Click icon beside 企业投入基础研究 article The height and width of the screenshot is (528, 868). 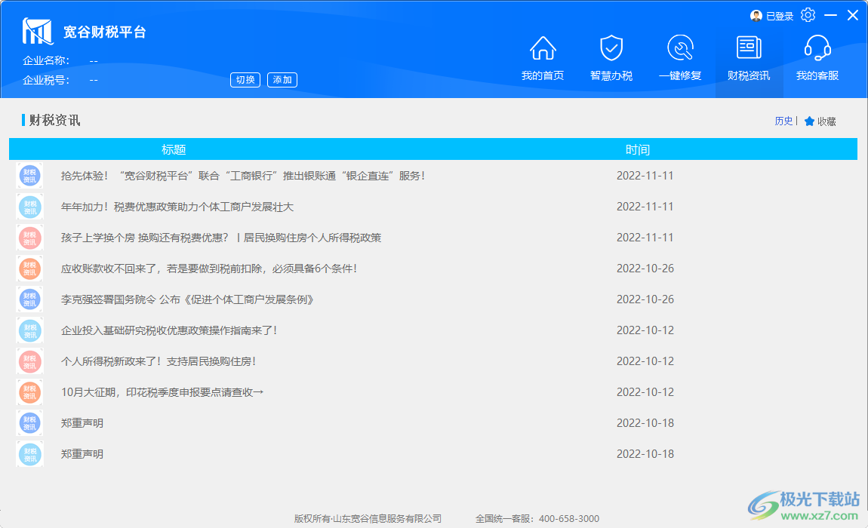pos(30,330)
